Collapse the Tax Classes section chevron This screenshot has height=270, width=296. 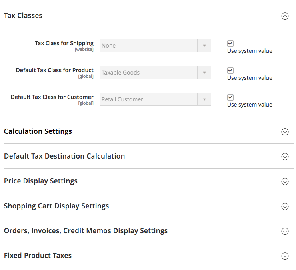tap(285, 16)
